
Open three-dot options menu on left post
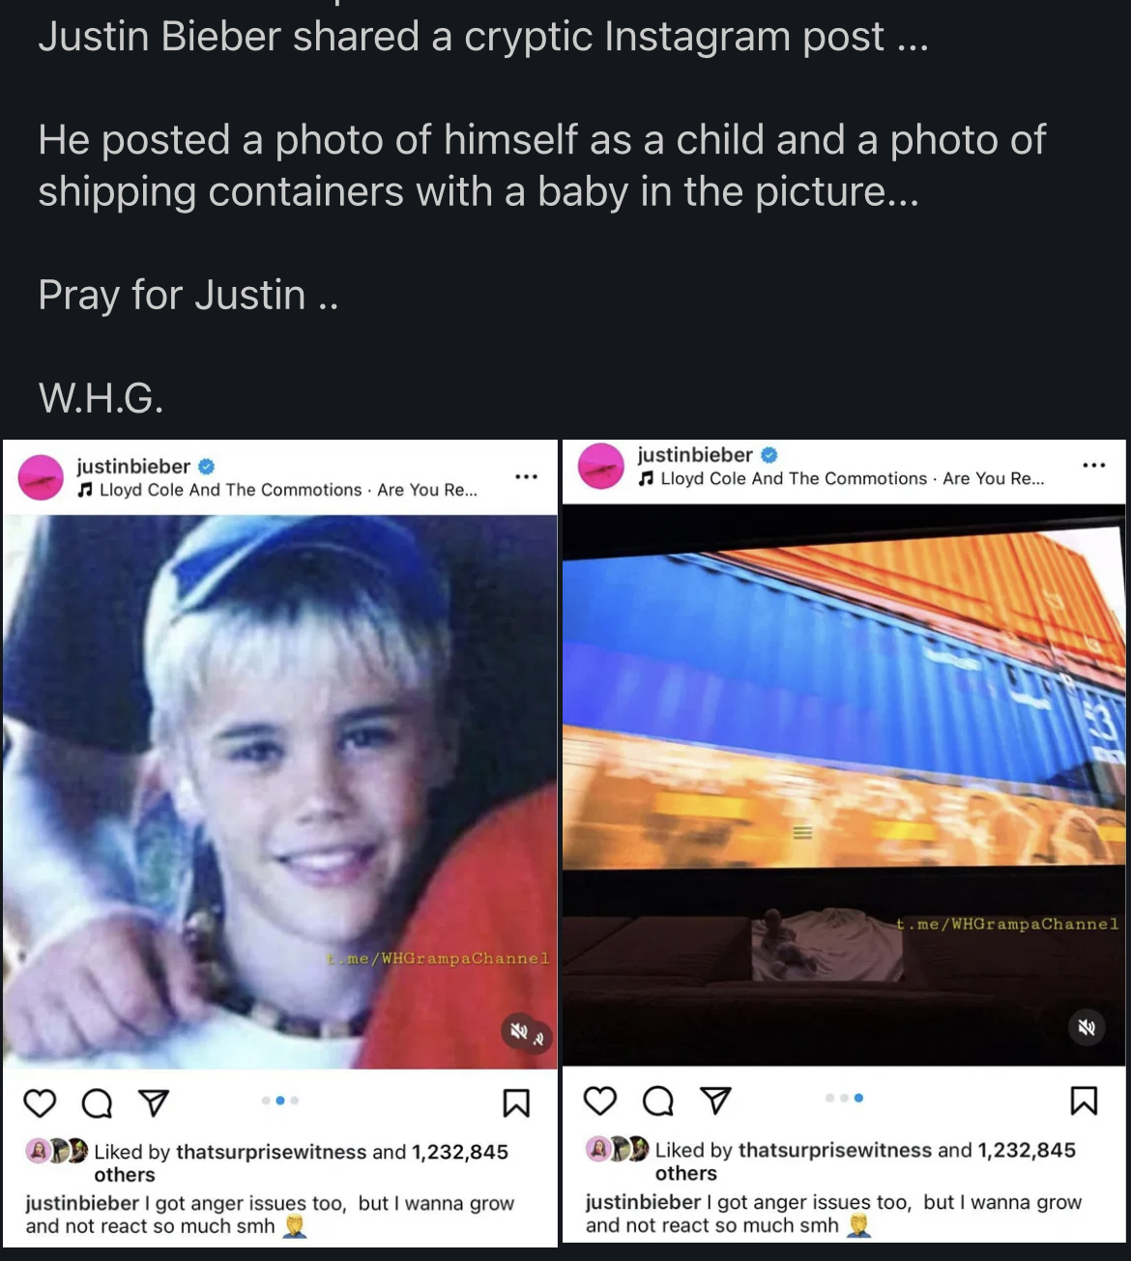[x=526, y=477]
